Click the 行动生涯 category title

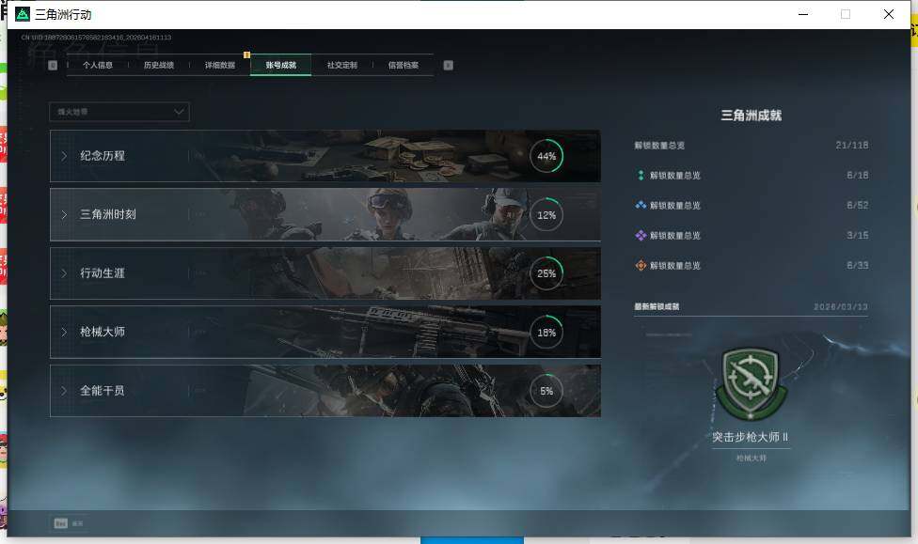pyautogui.click(x=103, y=272)
